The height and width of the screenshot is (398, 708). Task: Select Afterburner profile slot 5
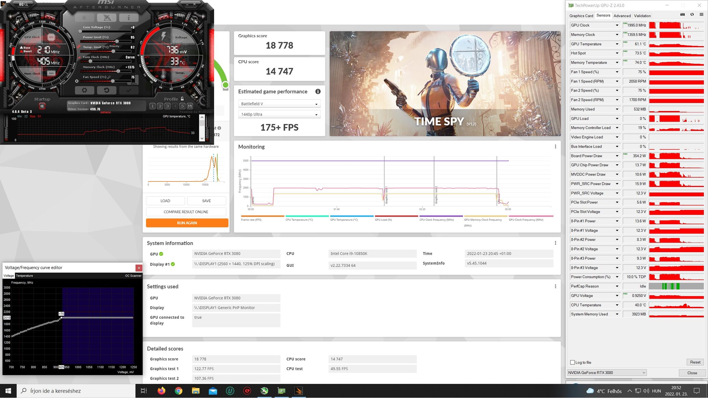pos(182,106)
